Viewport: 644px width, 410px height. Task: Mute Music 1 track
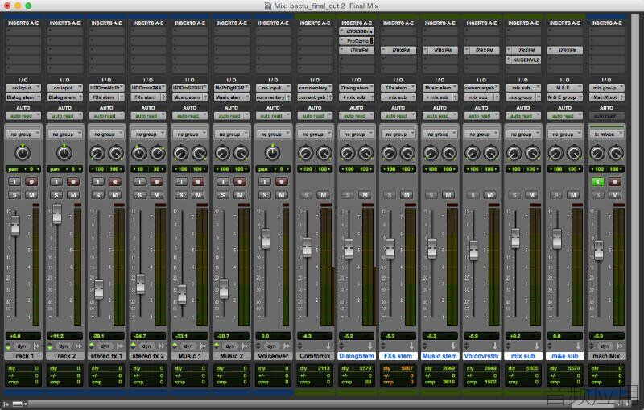tap(198, 195)
